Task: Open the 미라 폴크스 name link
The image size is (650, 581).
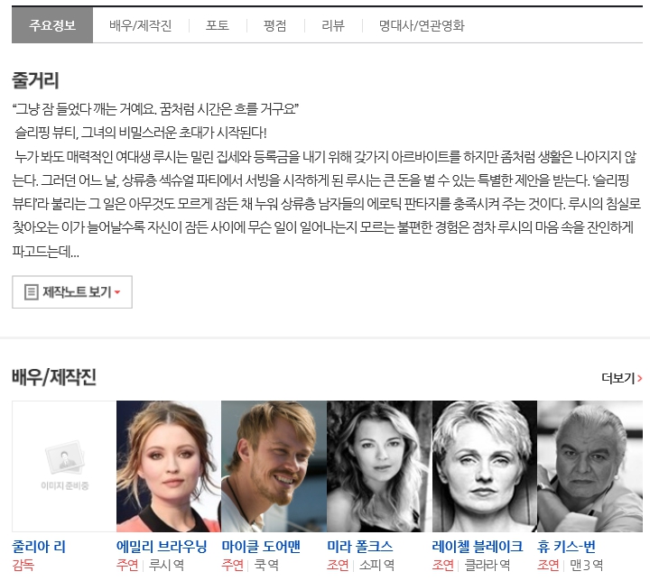Action: click(360, 547)
